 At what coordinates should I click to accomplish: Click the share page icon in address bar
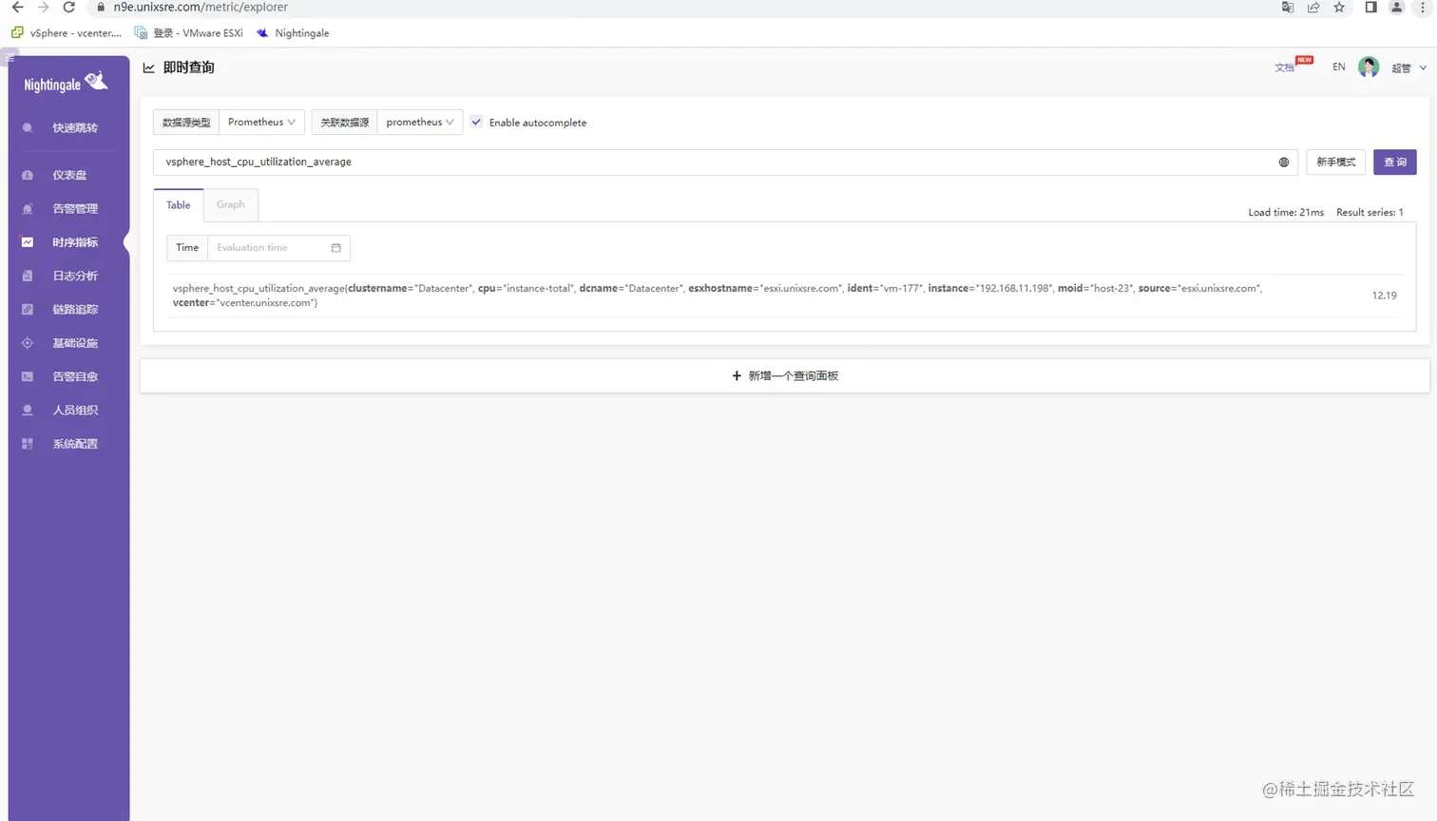tap(1313, 8)
